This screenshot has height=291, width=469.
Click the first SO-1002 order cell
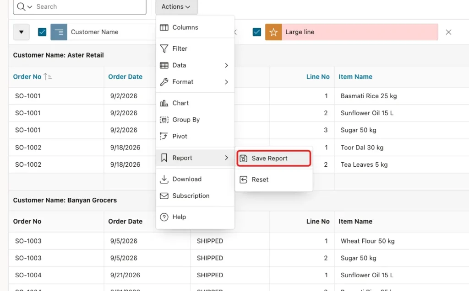coord(28,148)
